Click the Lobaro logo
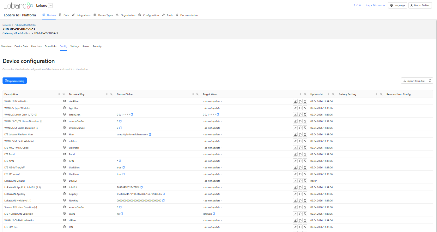The height and width of the screenshot is (232, 437). tap(18, 5)
